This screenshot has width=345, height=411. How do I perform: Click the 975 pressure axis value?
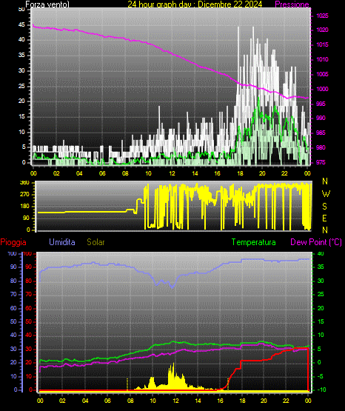[x=321, y=162]
